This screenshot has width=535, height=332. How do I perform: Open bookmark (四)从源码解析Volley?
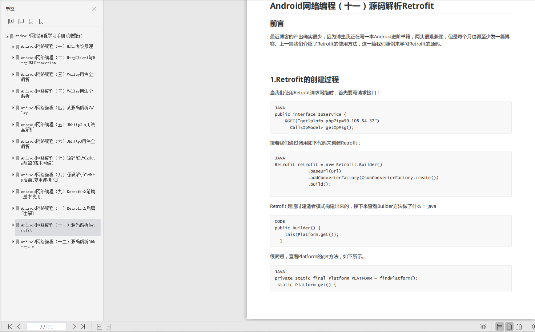point(58,110)
